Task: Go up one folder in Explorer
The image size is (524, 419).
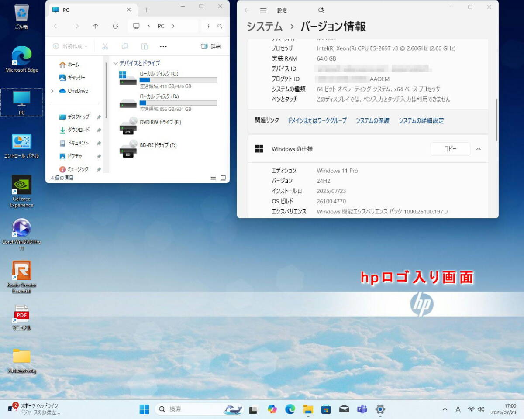Action: 96,26
